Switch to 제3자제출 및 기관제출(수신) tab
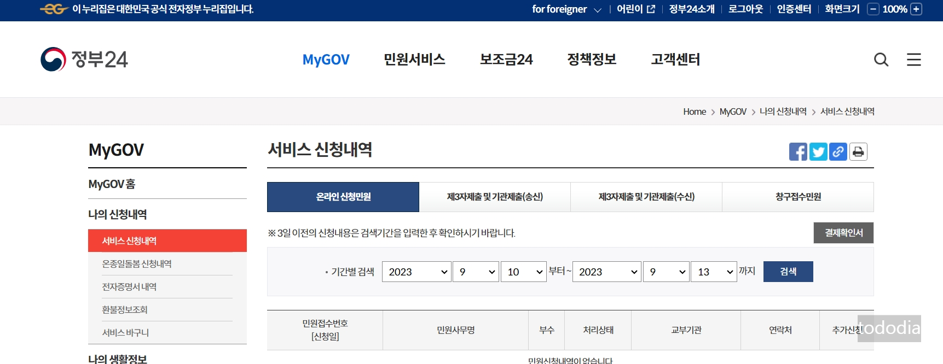The height and width of the screenshot is (364, 943). 646,197
